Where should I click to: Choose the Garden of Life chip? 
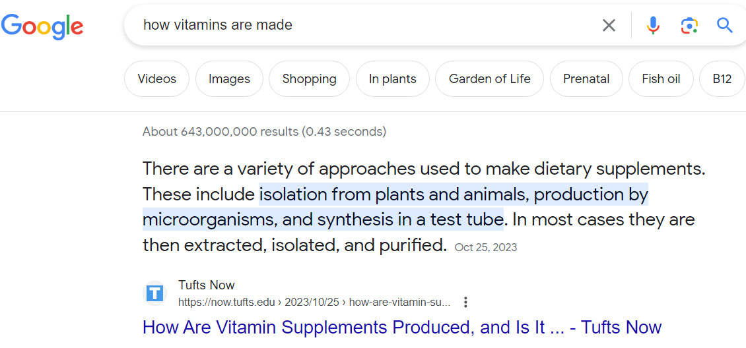(x=489, y=79)
